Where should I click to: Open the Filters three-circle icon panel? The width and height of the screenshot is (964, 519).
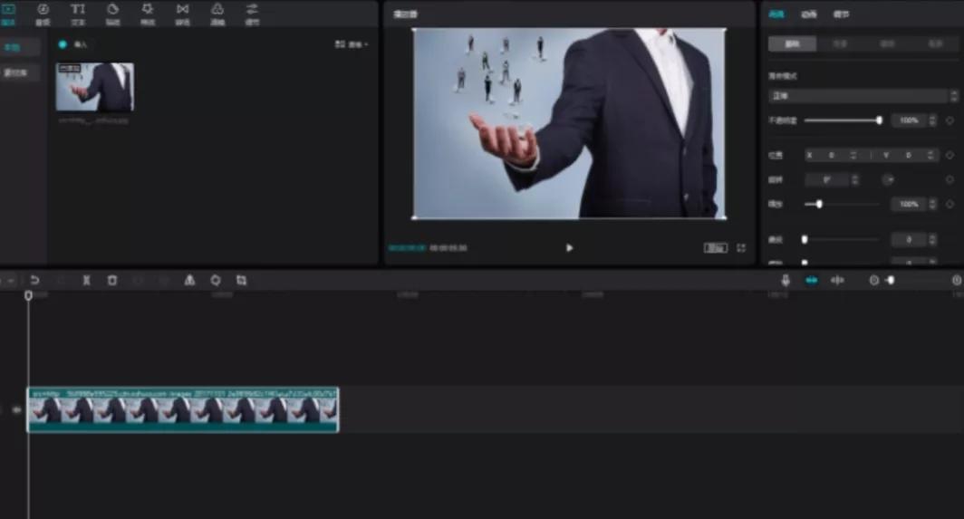[x=217, y=14]
